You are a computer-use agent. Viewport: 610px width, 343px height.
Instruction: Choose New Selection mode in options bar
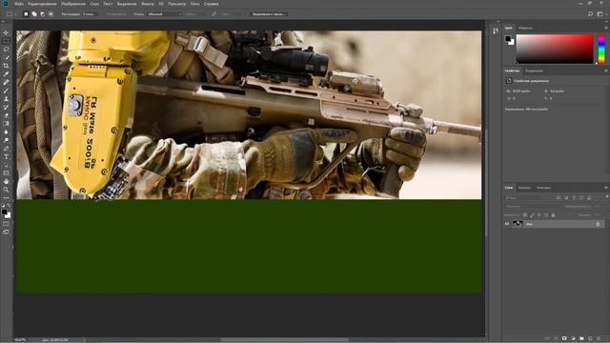[x=26, y=14]
